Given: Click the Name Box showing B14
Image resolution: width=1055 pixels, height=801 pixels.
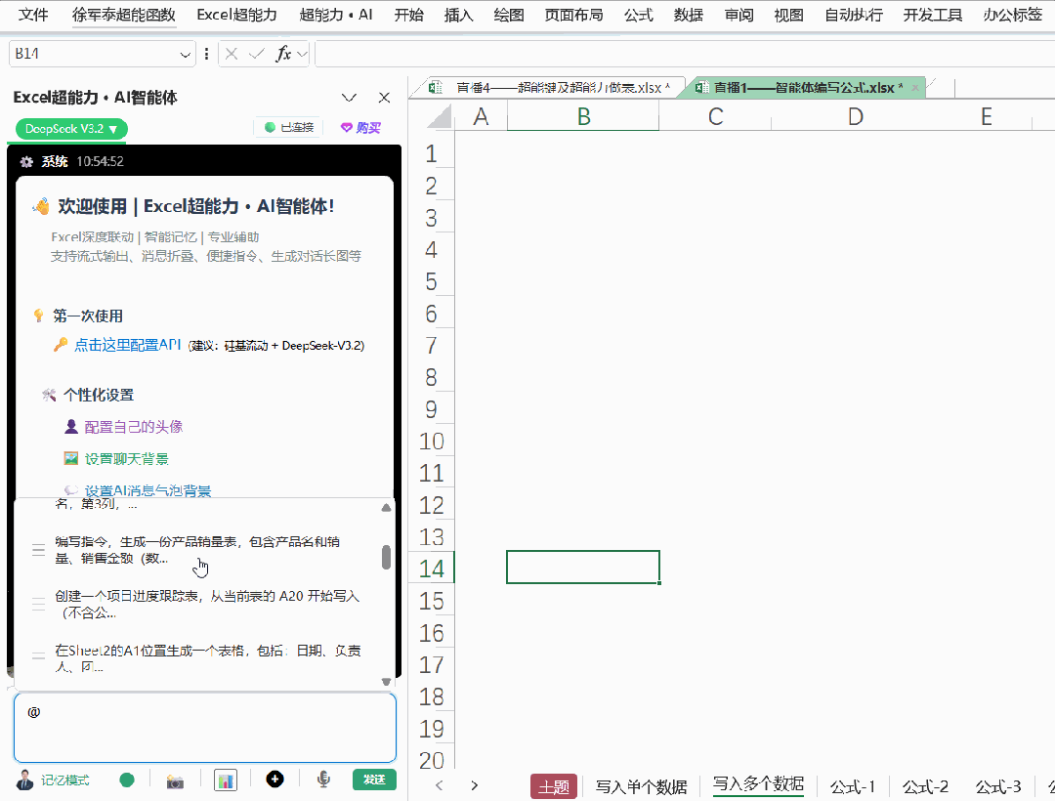Looking at the screenshot, I should click(x=94, y=54).
